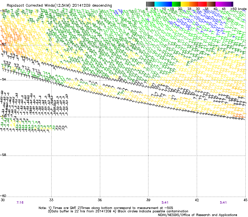
Task: Click the '-52' latitude axis label
Action: point(3,44)
